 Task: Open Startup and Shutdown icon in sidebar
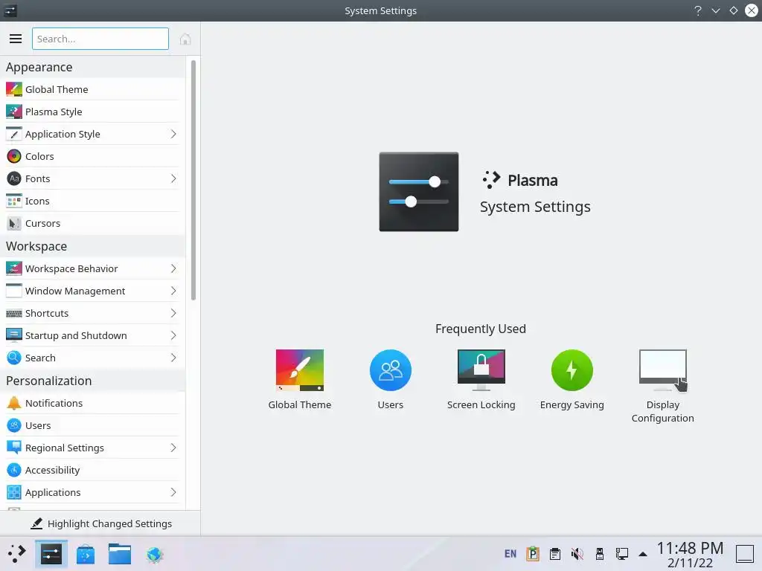point(14,335)
